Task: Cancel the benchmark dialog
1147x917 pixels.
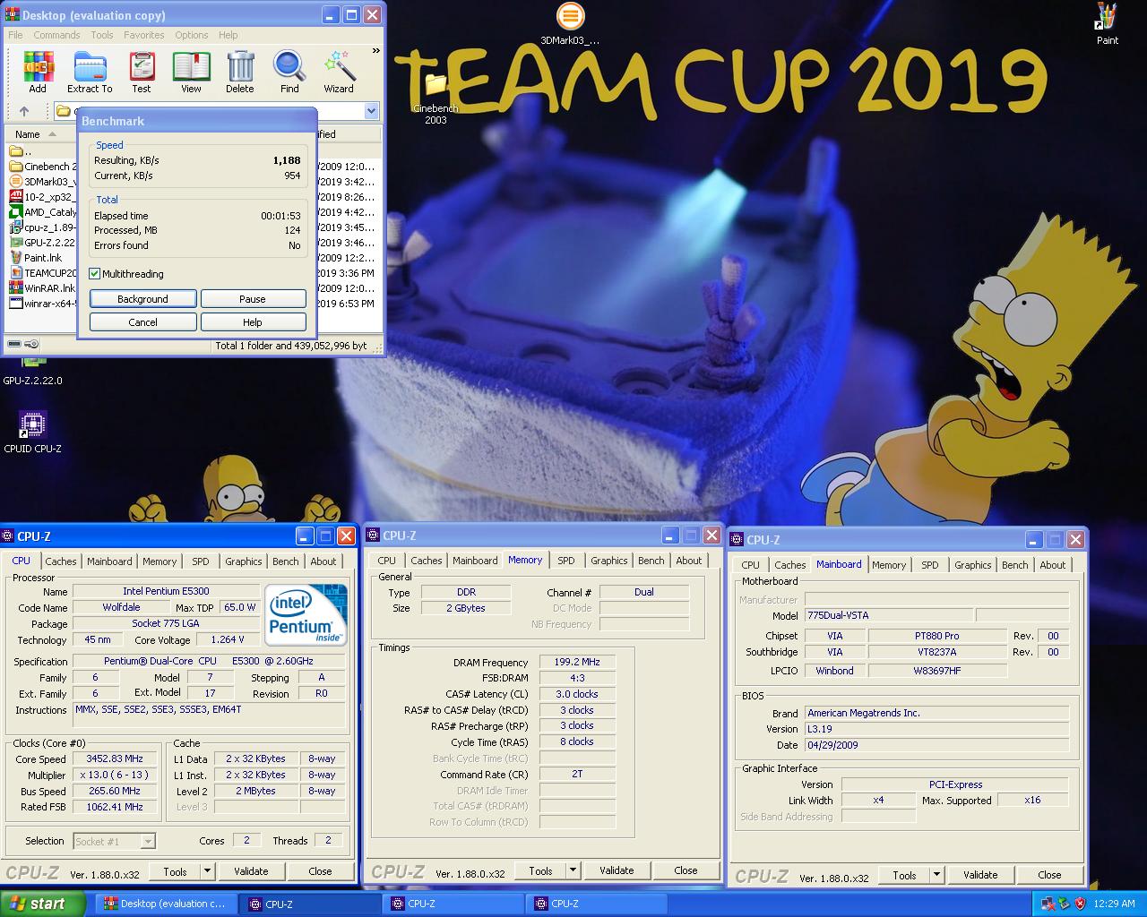Action: point(142,322)
